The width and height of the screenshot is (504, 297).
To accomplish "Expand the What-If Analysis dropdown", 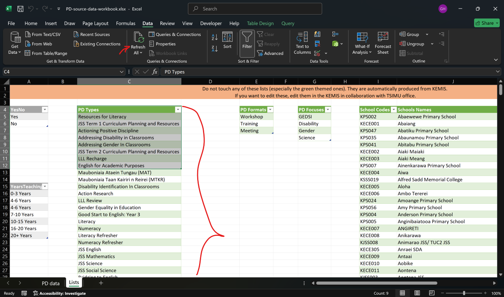I will pos(362,52).
